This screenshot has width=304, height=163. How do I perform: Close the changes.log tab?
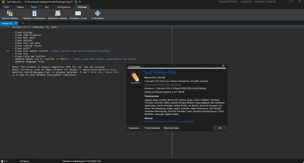(x=16, y=23)
